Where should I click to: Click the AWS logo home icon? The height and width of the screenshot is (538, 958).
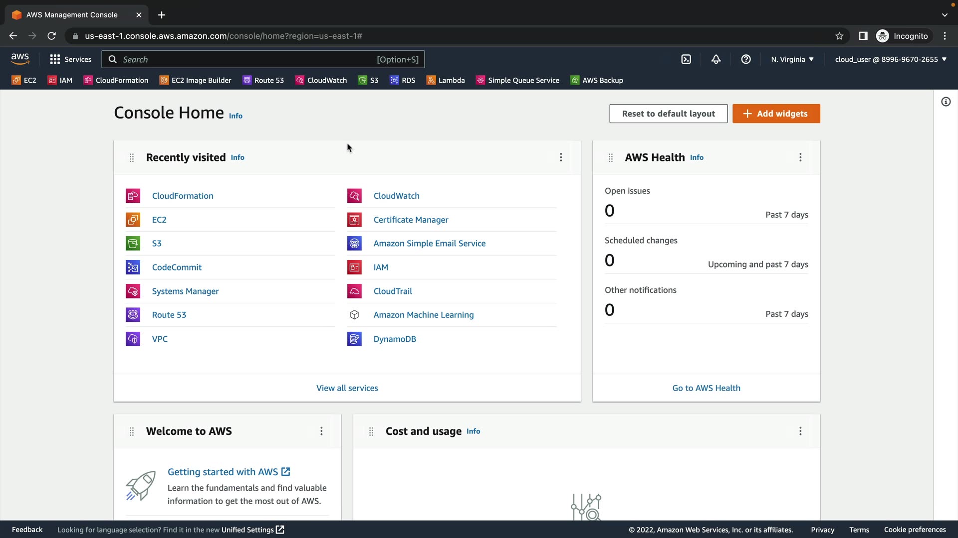(20, 59)
